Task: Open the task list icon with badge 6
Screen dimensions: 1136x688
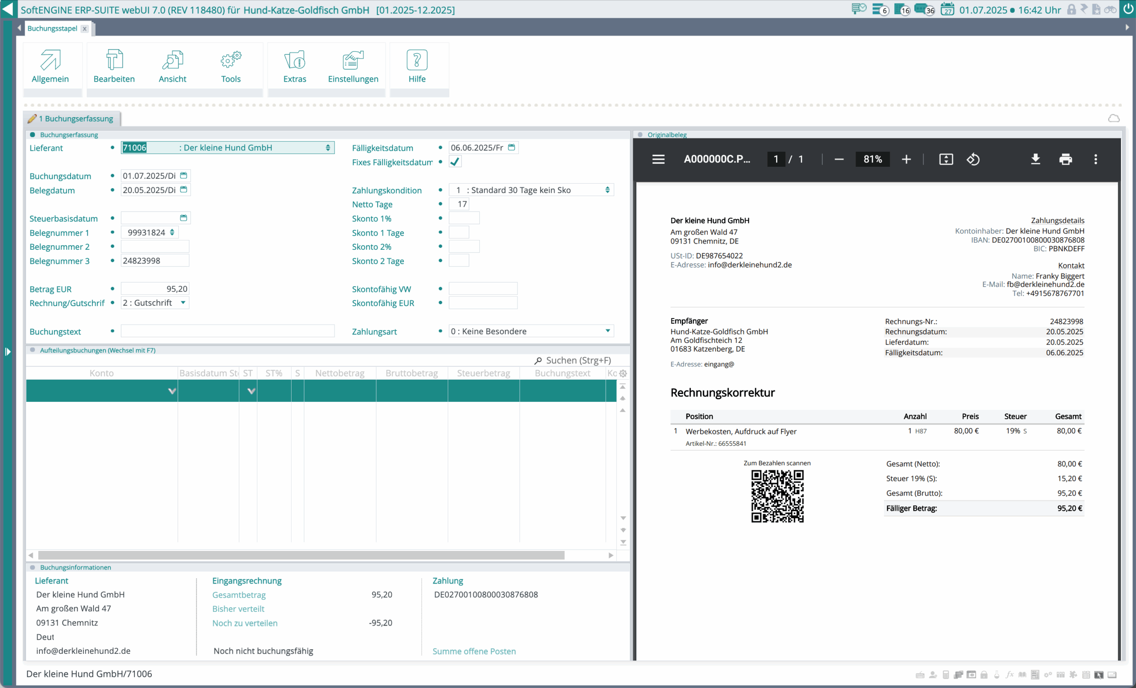Action: click(x=880, y=9)
